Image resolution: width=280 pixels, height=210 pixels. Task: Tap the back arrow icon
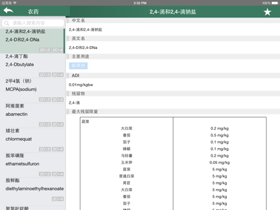(x=8, y=10)
